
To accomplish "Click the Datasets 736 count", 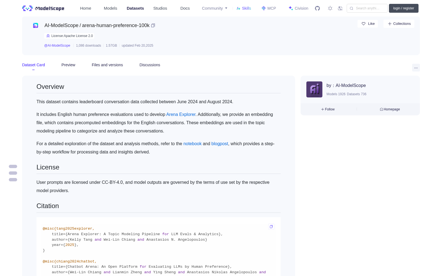I will [357, 94].
